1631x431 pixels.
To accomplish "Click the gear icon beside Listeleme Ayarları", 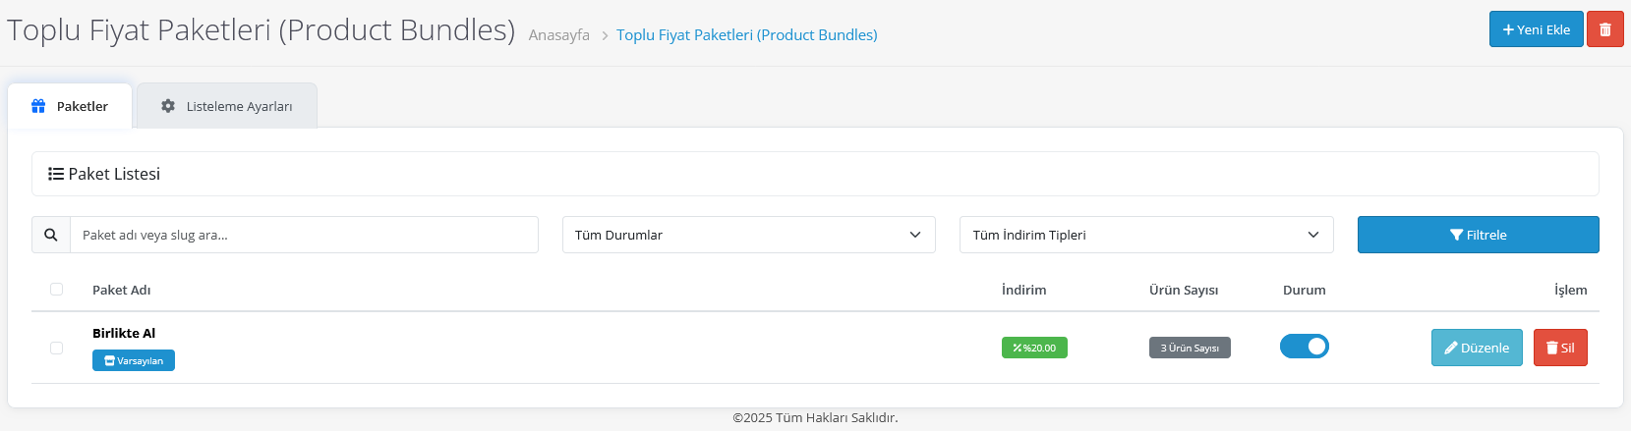I will click(x=168, y=106).
